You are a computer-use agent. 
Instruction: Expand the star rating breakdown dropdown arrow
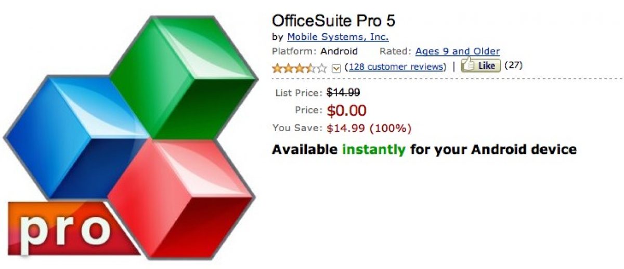coord(336,67)
